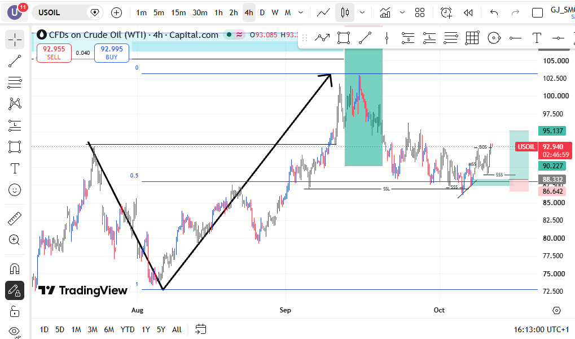Select the Fib retracement tool in favorites toolbar

(x=451, y=38)
